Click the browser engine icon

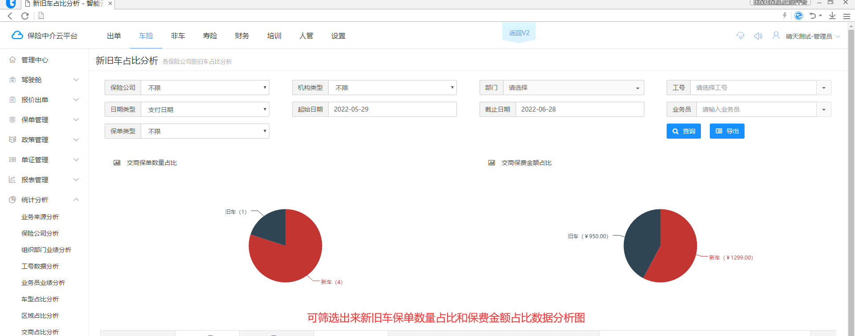pos(798,16)
